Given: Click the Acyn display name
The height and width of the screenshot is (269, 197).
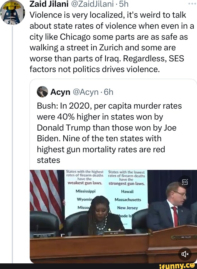Looking at the screenshot, I should tap(60, 92).
